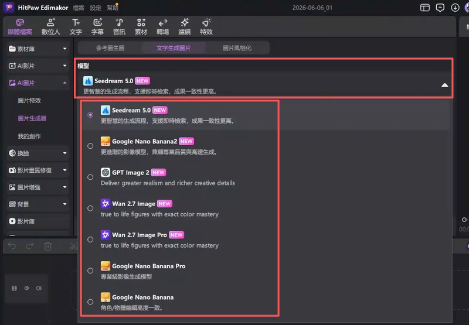Mute the track with speaker icon
The width and height of the screenshot is (469, 325).
tap(39, 288)
